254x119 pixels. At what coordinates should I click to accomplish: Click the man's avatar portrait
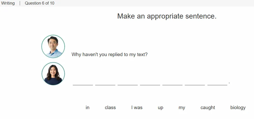coord(53,46)
